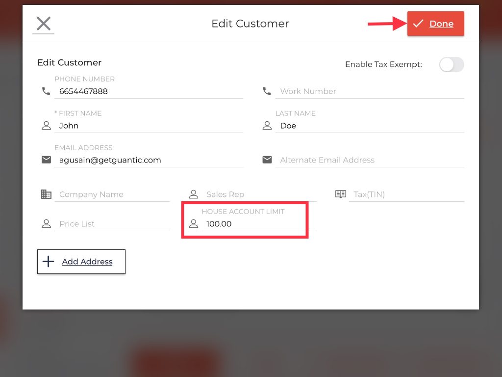This screenshot has height=377, width=502.
Task: Click the phone icon beside Work Number
Action: pos(267,91)
